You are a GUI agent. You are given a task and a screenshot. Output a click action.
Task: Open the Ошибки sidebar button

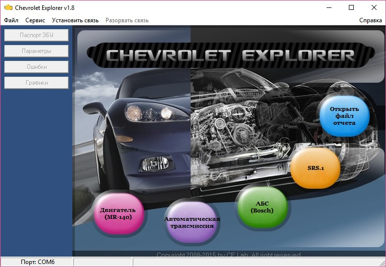click(x=37, y=67)
